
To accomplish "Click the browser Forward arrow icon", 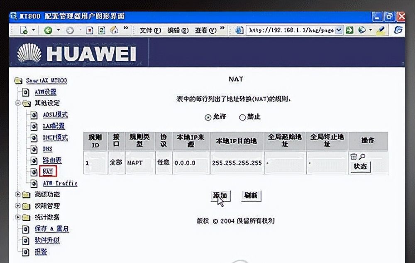I will (x=70, y=30).
